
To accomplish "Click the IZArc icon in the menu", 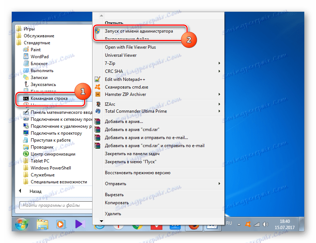I will 98,104.
